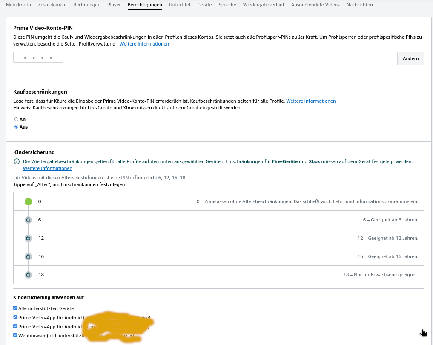
Task: Toggle 'Alle unterstützten Geräte' checkbox
Action: (15, 308)
